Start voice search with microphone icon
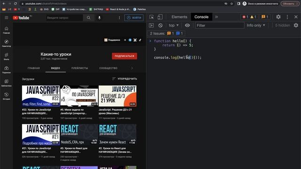 point(99,18)
